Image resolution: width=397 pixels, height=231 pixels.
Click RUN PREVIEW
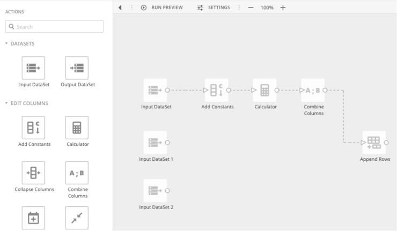(162, 8)
